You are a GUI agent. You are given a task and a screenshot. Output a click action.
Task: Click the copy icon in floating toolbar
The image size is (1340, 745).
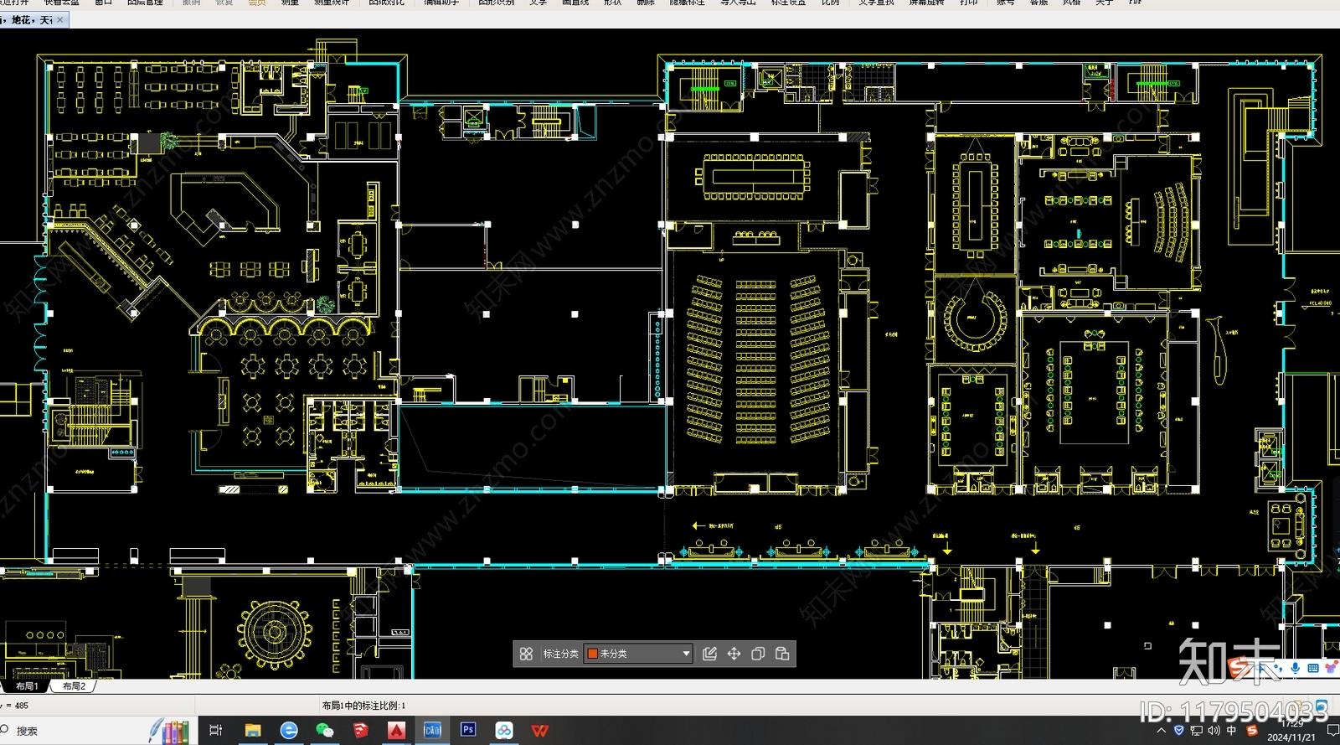758,654
